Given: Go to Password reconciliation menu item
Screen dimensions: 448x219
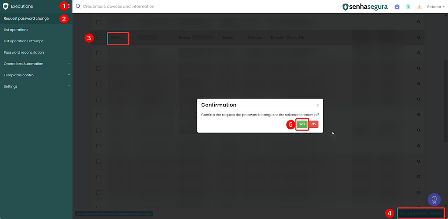Looking at the screenshot, I should click(x=24, y=52).
